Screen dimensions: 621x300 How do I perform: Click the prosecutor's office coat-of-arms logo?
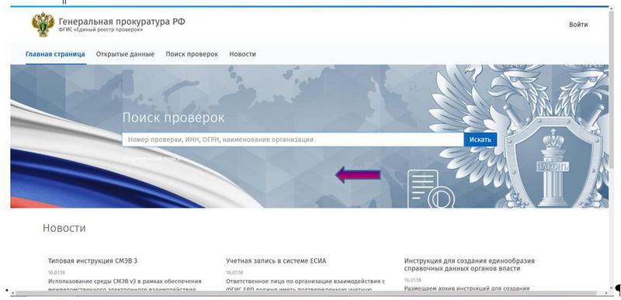(x=43, y=25)
